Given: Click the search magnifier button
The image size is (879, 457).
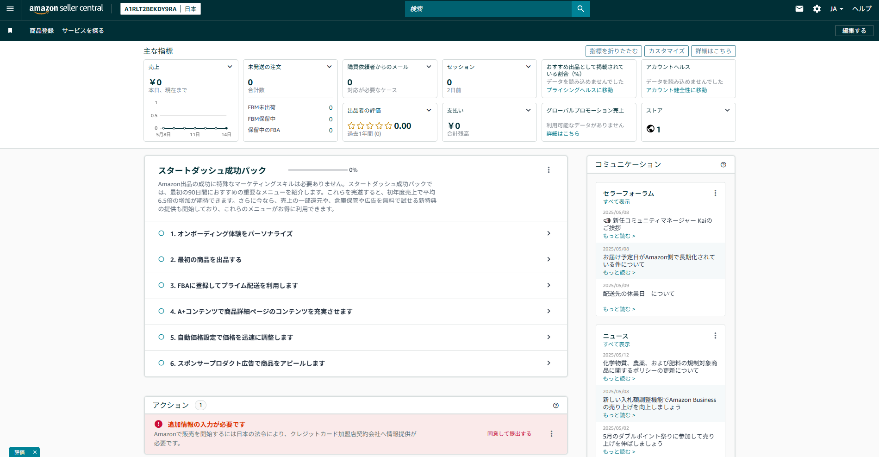Looking at the screenshot, I should point(580,9).
